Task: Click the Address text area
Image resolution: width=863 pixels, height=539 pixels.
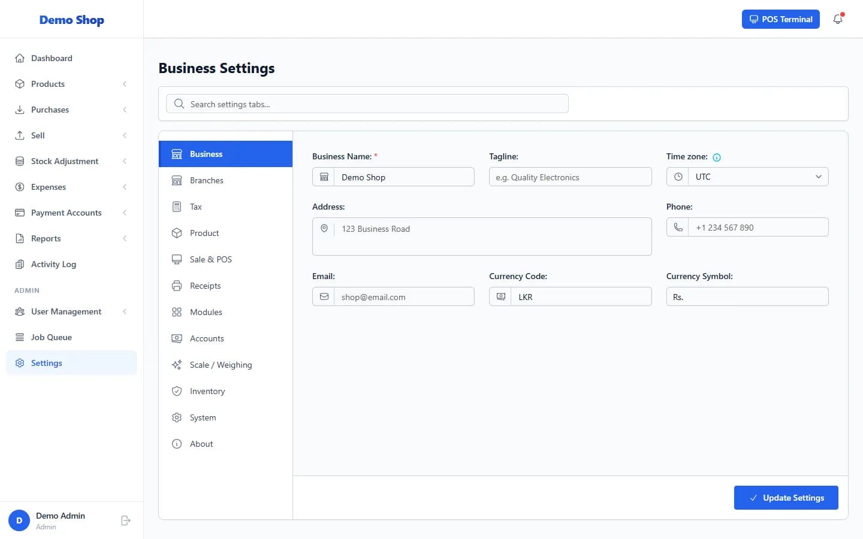Action: coord(482,237)
